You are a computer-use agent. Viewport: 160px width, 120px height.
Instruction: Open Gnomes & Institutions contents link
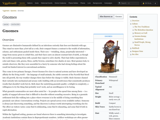[140, 38]
